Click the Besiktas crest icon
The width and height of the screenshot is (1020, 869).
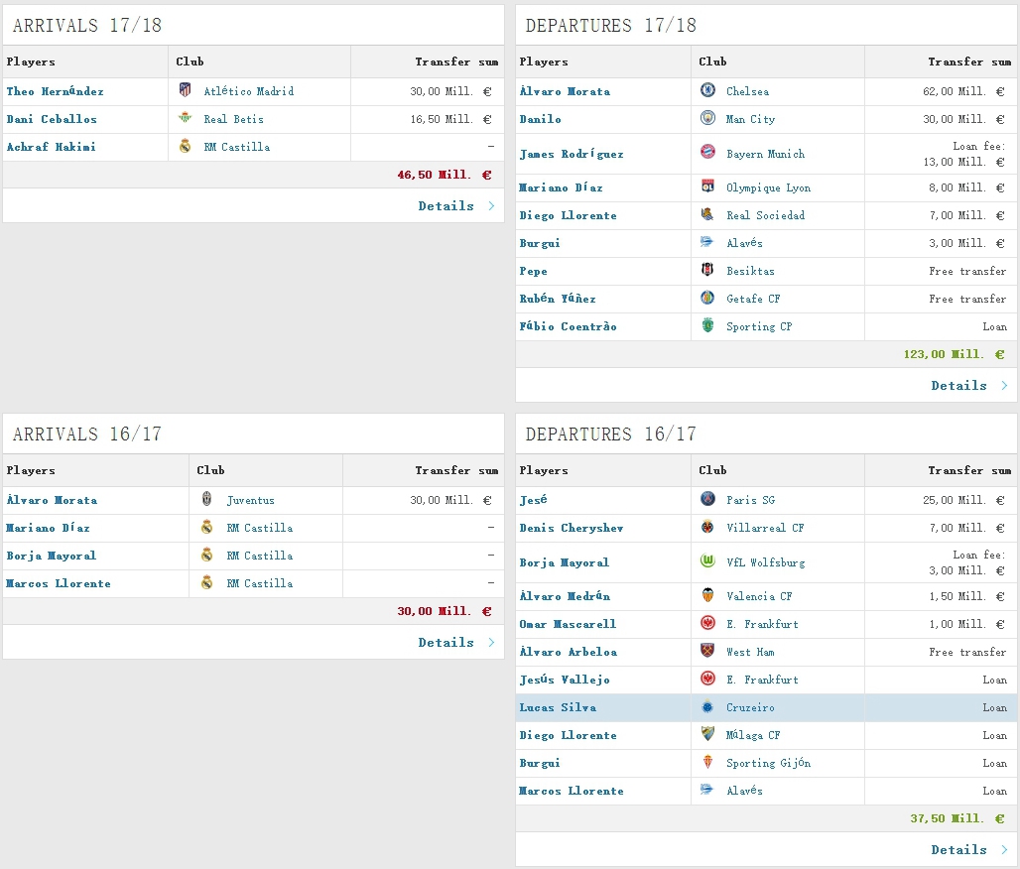[x=707, y=270]
